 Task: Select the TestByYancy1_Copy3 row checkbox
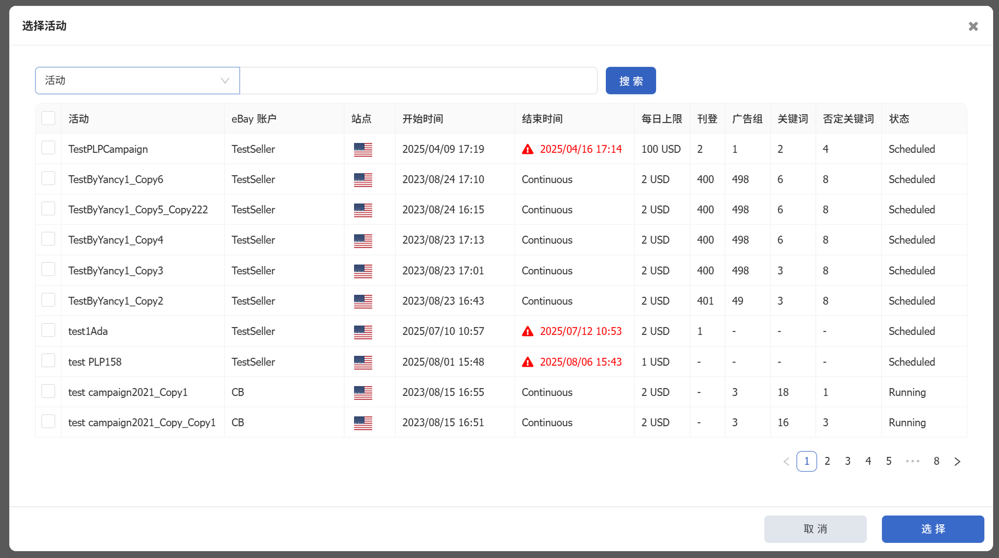tap(48, 269)
